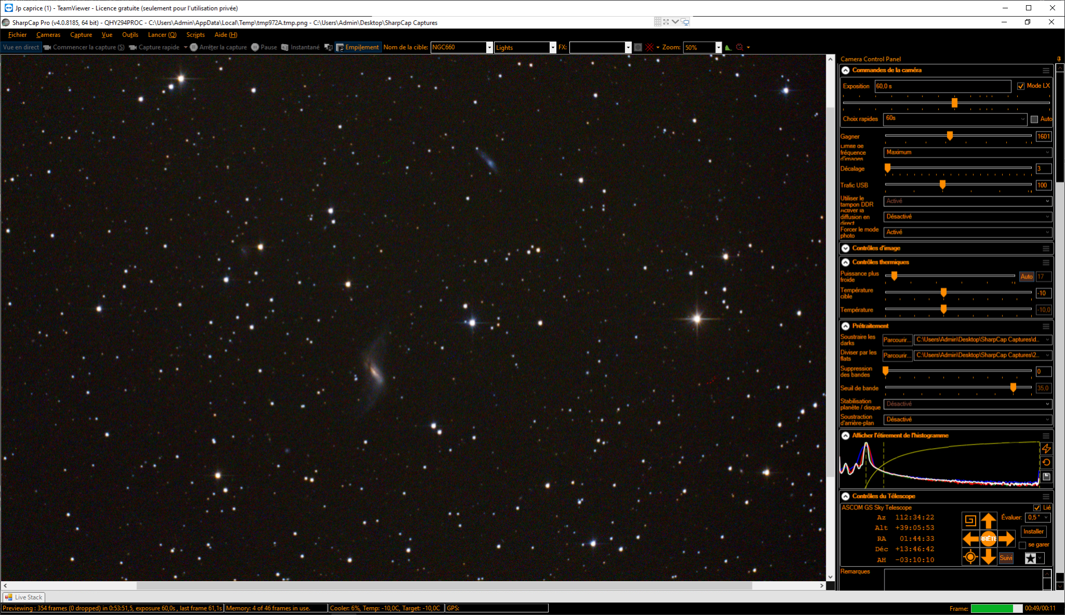Click the Gagner gain slider handle

point(950,136)
